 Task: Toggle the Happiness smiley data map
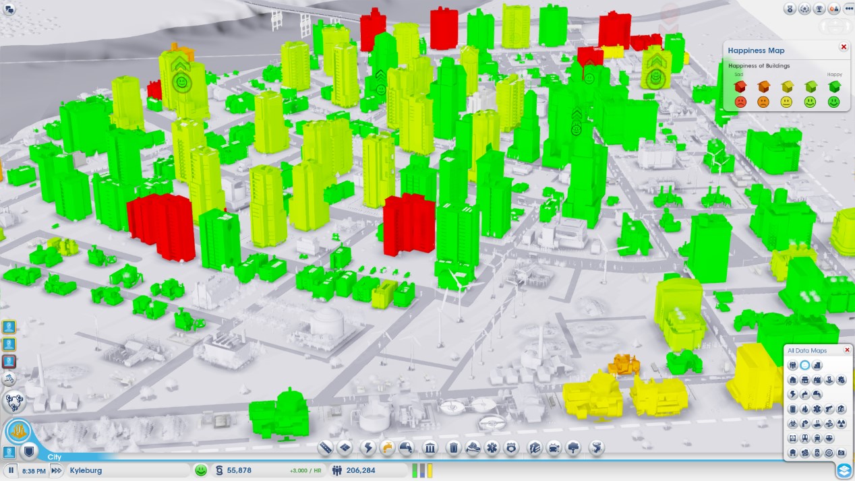pos(805,365)
